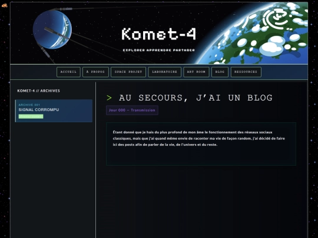Open the ACCUEIL navigation button
318x238 pixels.
click(x=68, y=72)
